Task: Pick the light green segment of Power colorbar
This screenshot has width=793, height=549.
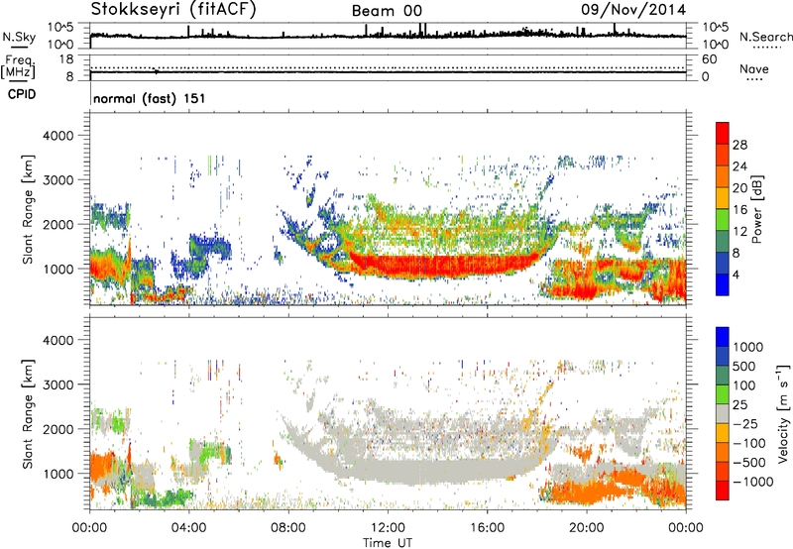Action: point(723,220)
